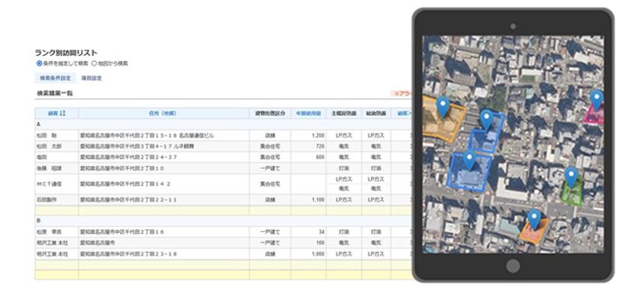This screenshot has height=288, width=641.
Task: Tap the pin over the green-highlighted lot
Action: click(571, 176)
